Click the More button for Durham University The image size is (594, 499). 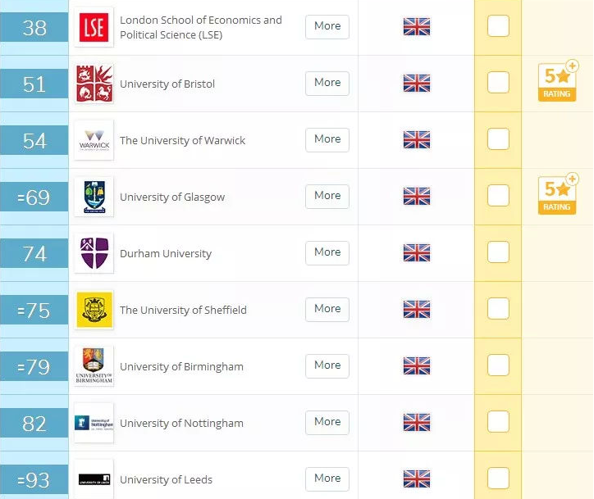tap(327, 252)
